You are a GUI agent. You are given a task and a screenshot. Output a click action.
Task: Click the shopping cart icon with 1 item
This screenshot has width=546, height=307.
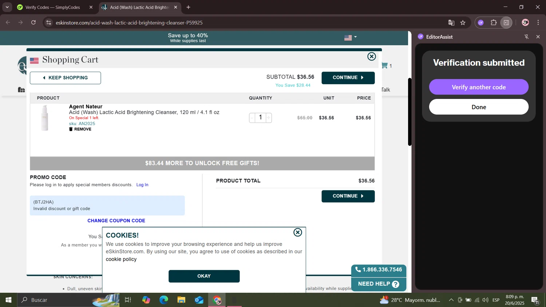(384, 65)
